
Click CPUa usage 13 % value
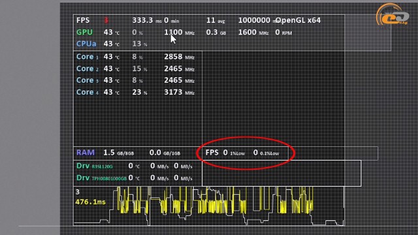pyautogui.click(x=140, y=44)
